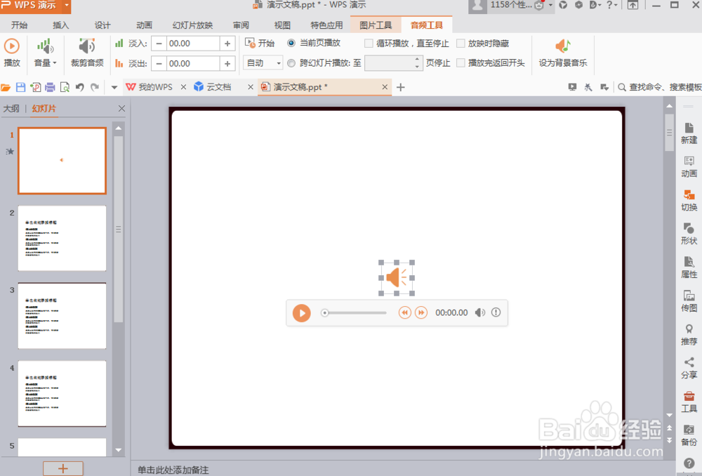The width and height of the screenshot is (702, 476).
Task: Click the Open folder icon in quick toolbar
Action: [x=6, y=87]
